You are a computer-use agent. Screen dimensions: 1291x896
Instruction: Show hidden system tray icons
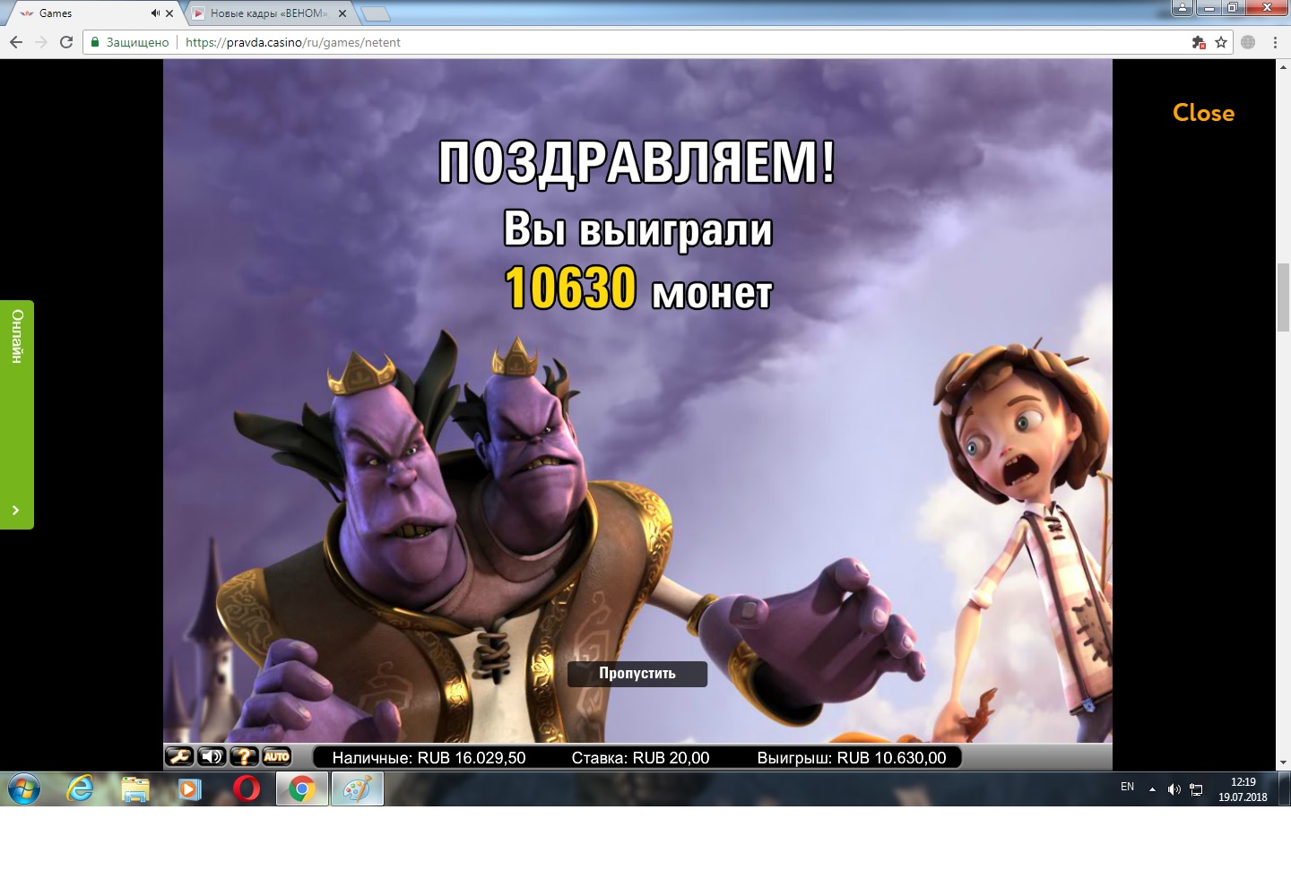(1152, 789)
